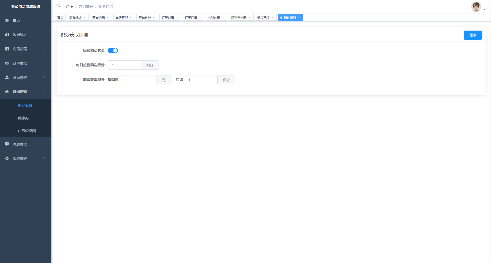Click the gear icon for 系统管理
Image resolution: width=491 pixels, height=263 pixels.
pyautogui.click(x=7, y=158)
